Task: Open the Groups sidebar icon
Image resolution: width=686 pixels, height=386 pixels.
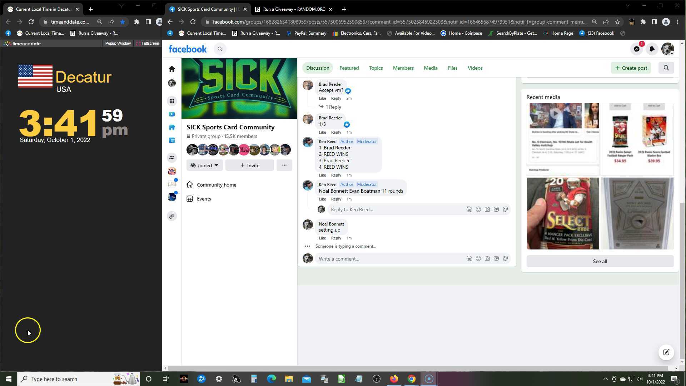Action: pyautogui.click(x=172, y=158)
